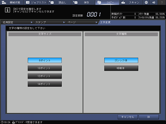
Task: Open the 機械状態 machine status tab
Action: (12, 2)
